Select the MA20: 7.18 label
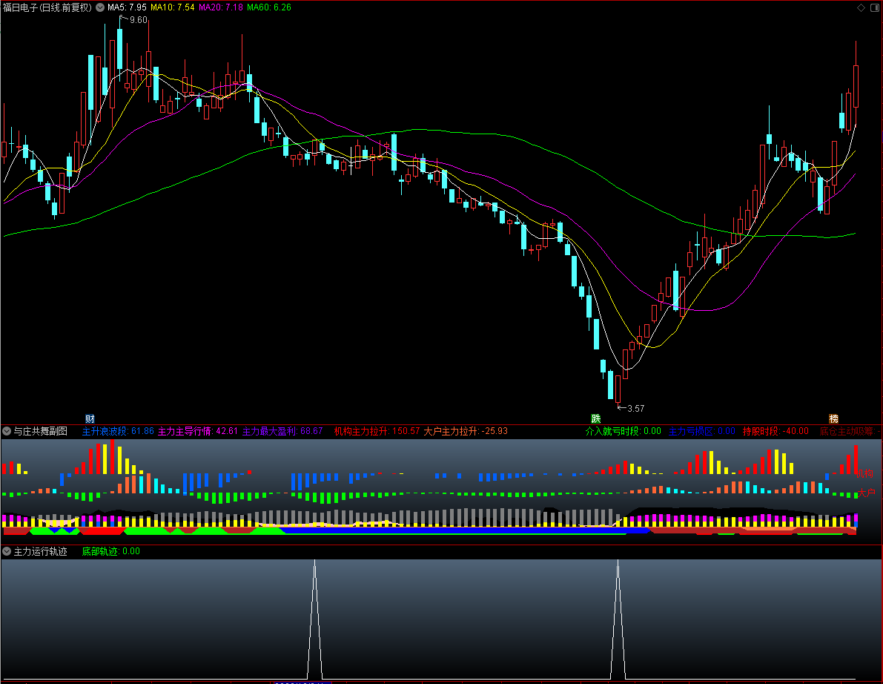Screen dimensions: 883x684 tap(221, 7)
